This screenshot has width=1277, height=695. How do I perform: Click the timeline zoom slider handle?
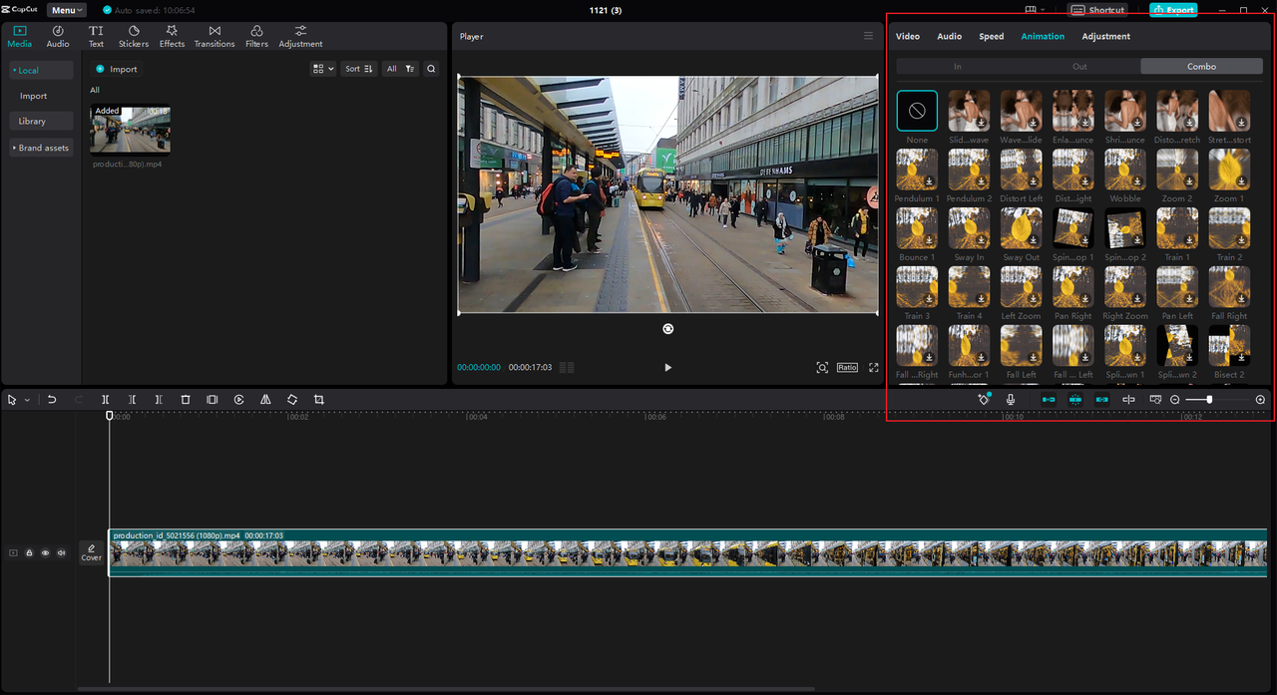point(1209,400)
